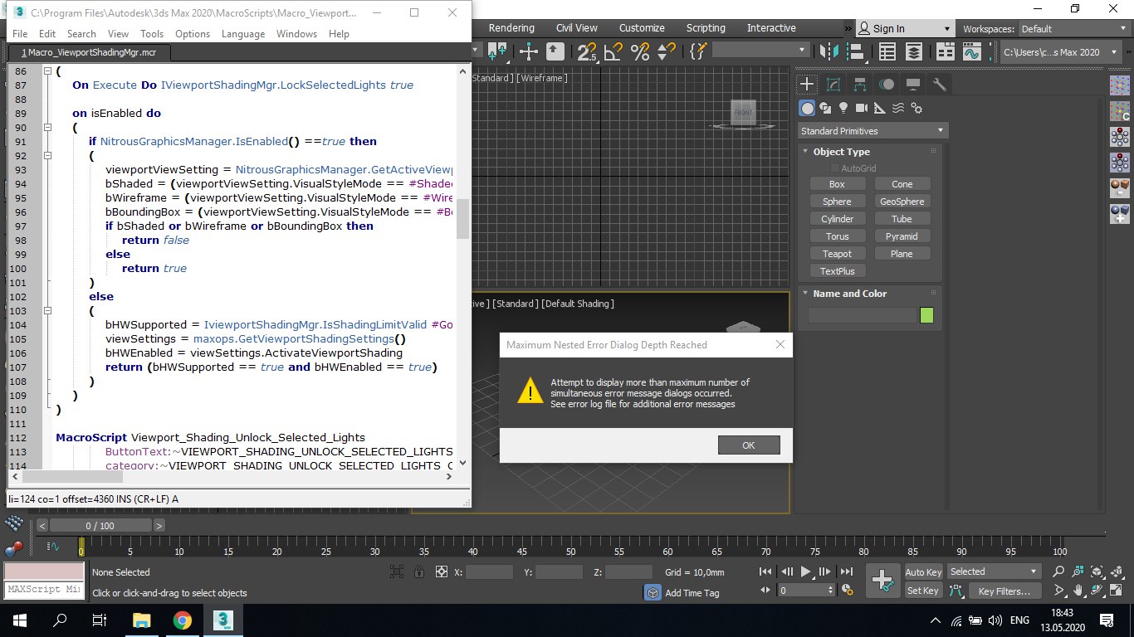This screenshot has height=637, width=1134.
Task: Click the Isolate Selection toggle icon
Action: tap(397, 571)
